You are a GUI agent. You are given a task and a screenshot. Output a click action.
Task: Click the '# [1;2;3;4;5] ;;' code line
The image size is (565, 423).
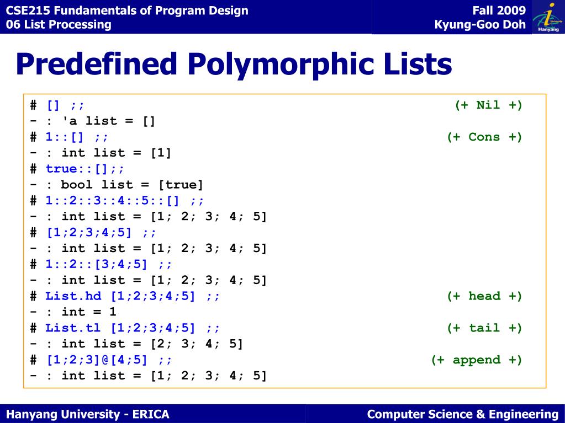[x=93, y=232]
